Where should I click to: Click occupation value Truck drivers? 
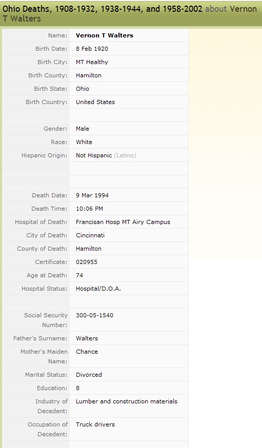tap(95, 424)
